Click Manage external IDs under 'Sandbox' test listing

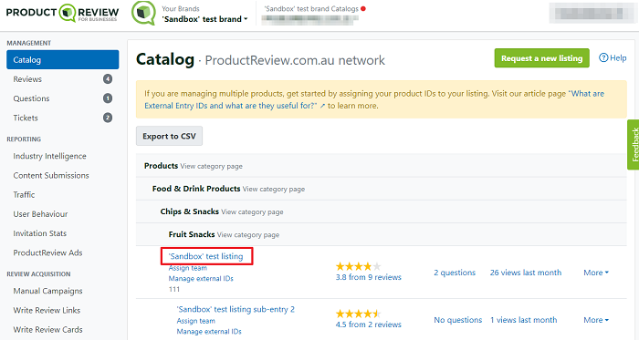pos(201,279)
